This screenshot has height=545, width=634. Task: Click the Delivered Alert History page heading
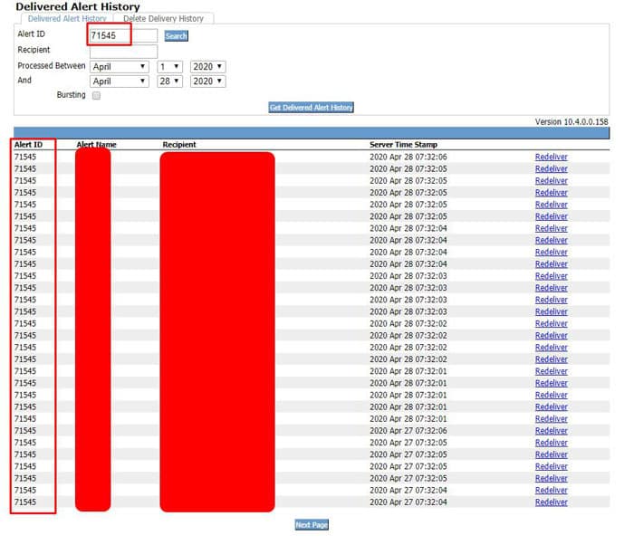78,7
